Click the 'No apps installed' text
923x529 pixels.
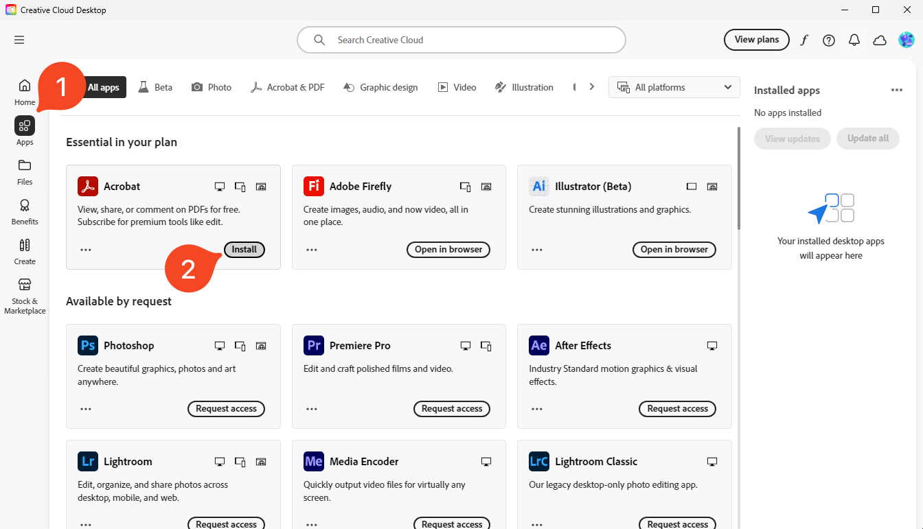point(788,113)
